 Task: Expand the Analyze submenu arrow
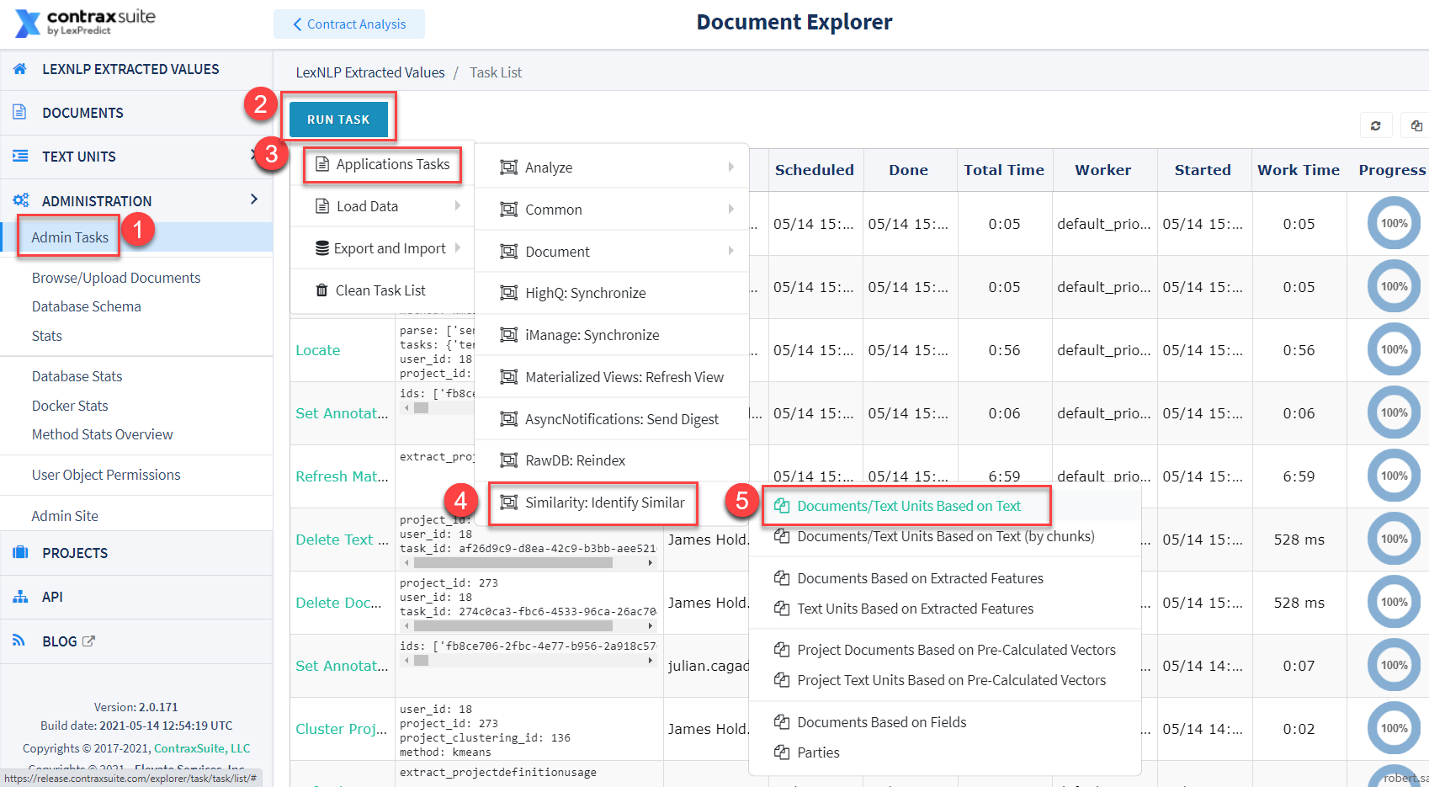click(x=731, y=167)
